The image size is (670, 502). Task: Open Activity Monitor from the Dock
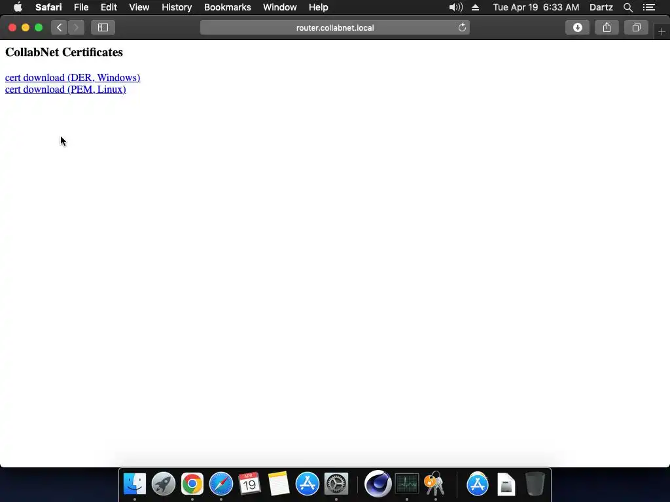407,484
